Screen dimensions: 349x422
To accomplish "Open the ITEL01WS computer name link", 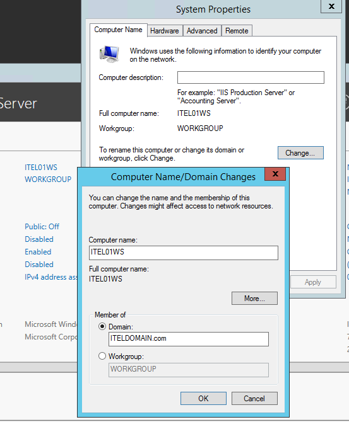I will (x=41, y=168).
